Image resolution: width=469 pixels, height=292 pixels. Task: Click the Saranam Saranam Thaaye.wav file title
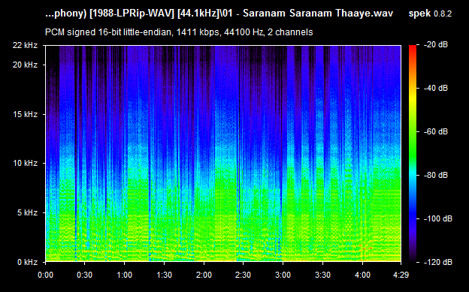[318, 14]
